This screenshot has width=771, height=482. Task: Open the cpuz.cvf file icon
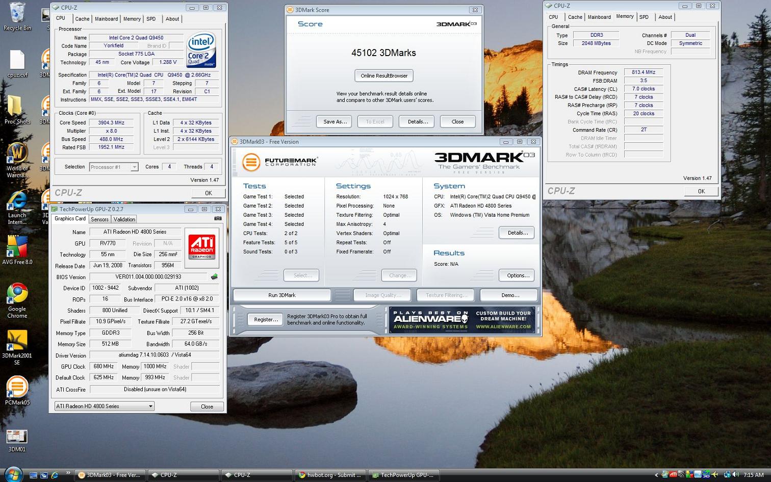(17, 64)
